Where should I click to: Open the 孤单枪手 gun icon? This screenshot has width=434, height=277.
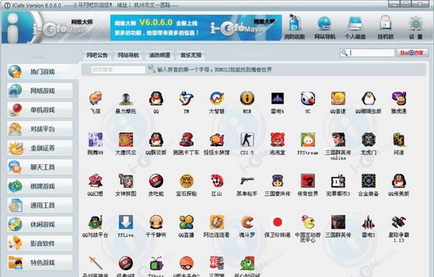pyautogui.click(x=247, y=181)
